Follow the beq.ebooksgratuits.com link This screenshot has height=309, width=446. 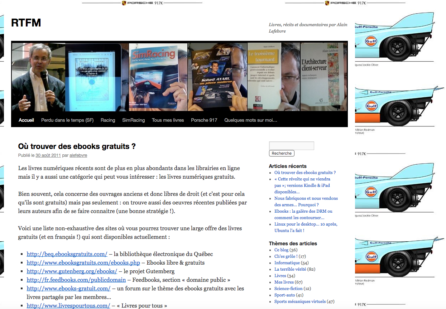tap(67, 254)
